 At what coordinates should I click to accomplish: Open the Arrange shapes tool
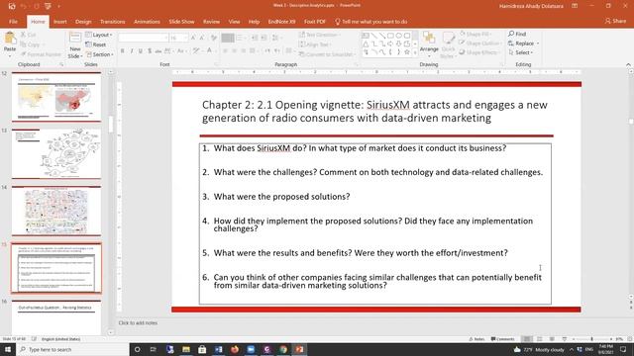tap(429, 43)
